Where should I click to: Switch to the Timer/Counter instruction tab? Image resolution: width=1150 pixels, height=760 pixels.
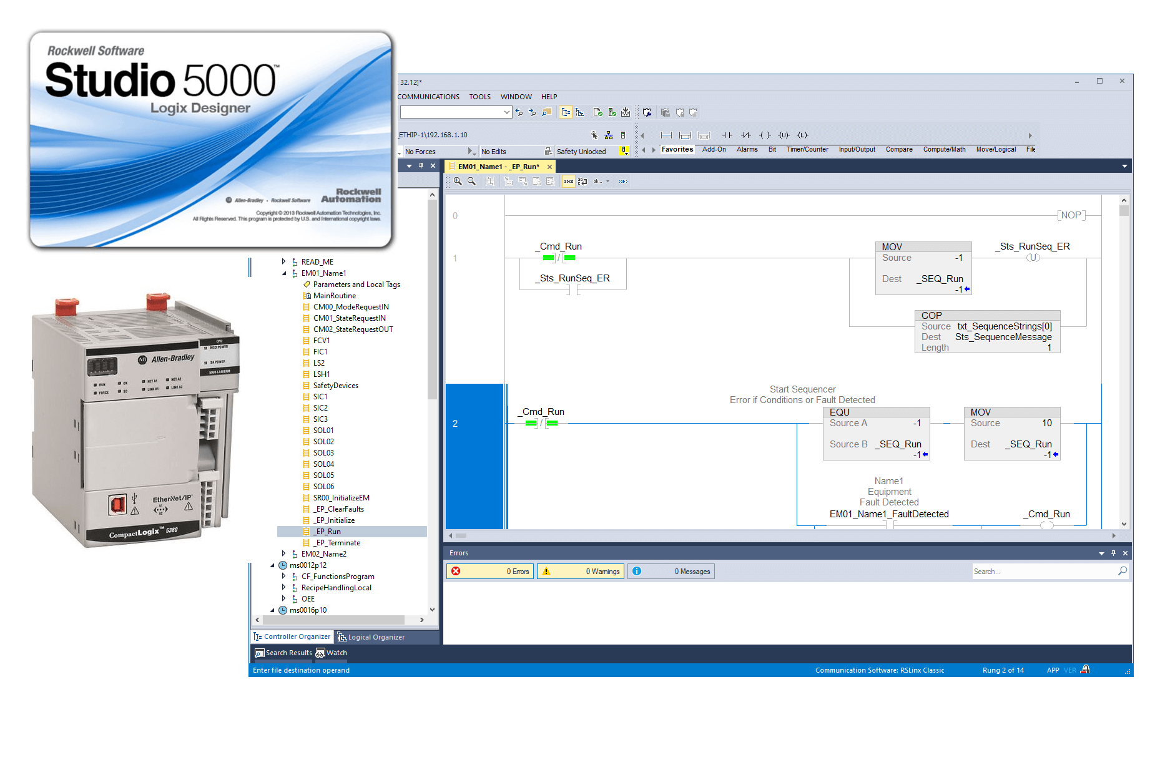point(807,149)
